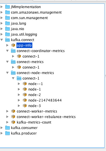Image resolution: width=106 pixels, height=151 pixels.
Task: Select the node-2147483644 label
Action: pyautogui.click(x=45, y=100)
